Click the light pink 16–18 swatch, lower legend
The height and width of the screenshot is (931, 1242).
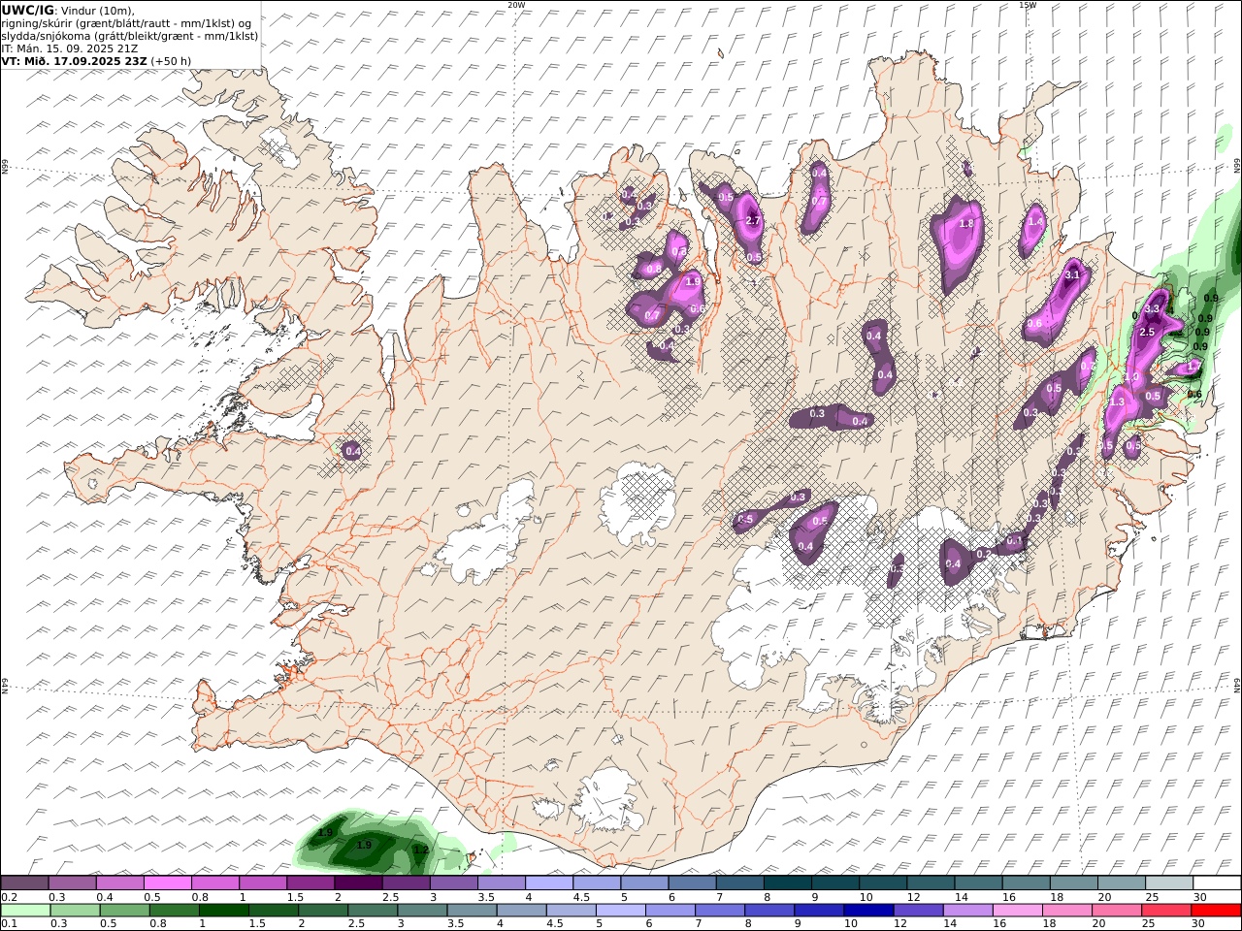pyautogui.click(x=1018, y=910)
